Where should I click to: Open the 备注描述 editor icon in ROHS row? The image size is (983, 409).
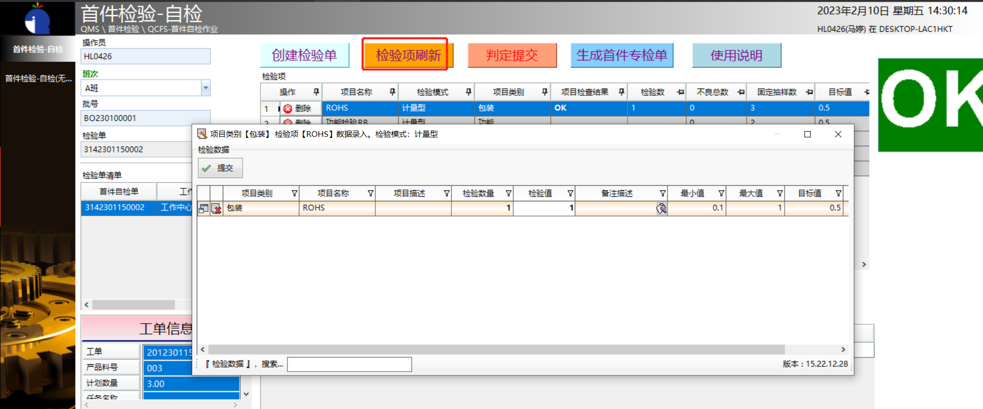click(661, 209)
